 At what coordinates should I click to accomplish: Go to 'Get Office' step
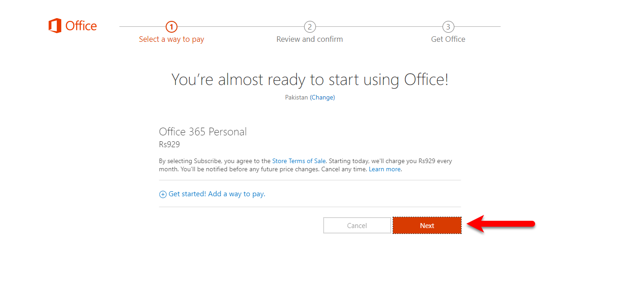[448, 40]
